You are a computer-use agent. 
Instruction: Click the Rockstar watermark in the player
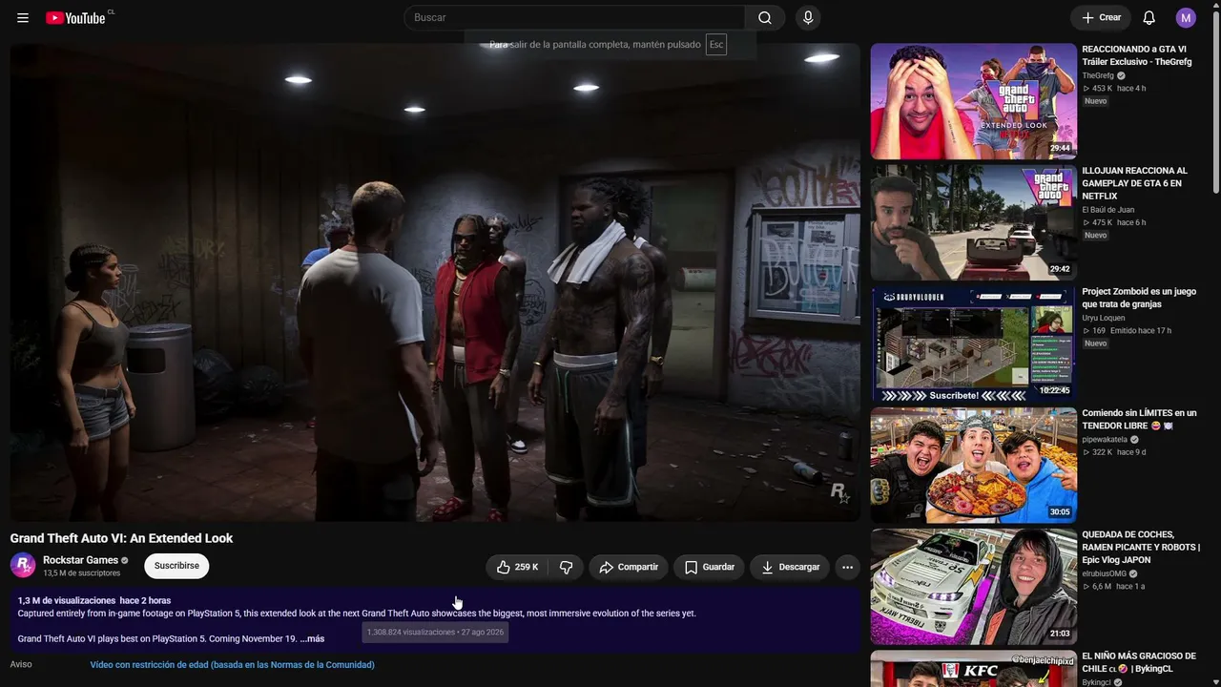[838, 492]
